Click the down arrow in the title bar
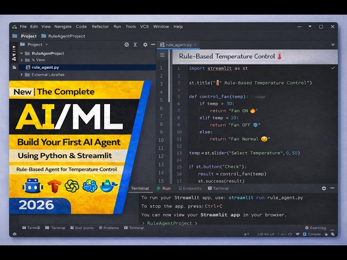Viewport: 347px width, 260px height. pos(310,27)
